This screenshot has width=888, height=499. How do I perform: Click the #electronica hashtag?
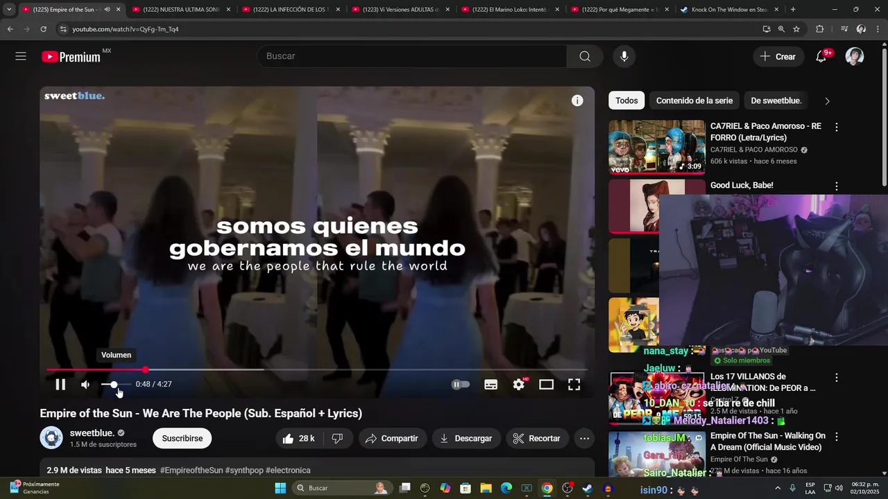click(288, 471)
